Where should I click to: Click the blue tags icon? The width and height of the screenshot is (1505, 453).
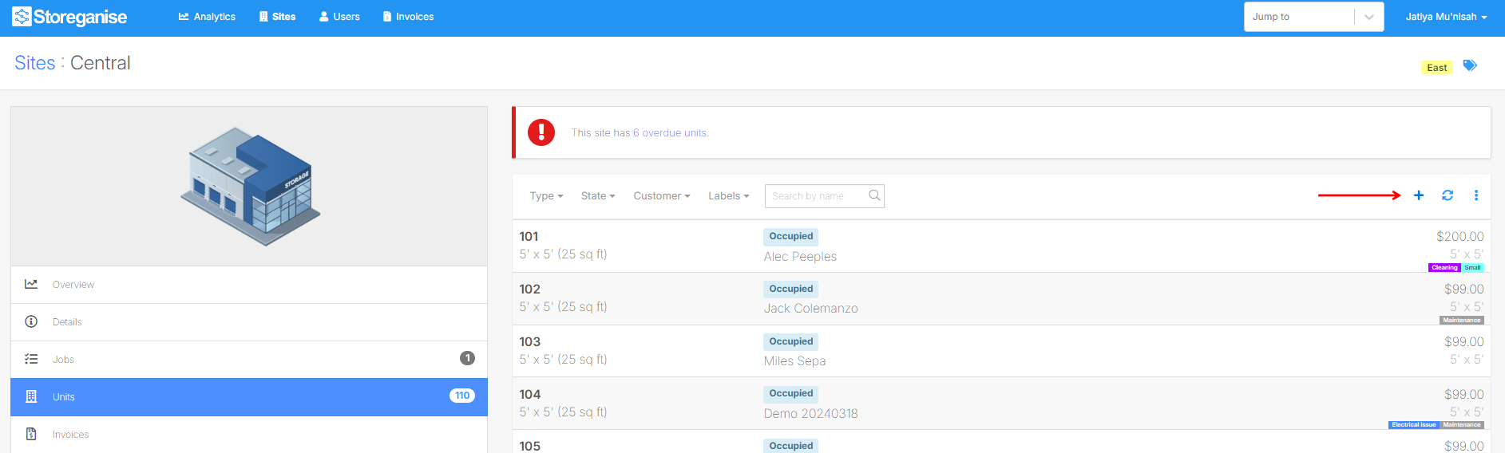pyautogui.click(x=1470, y=65)
